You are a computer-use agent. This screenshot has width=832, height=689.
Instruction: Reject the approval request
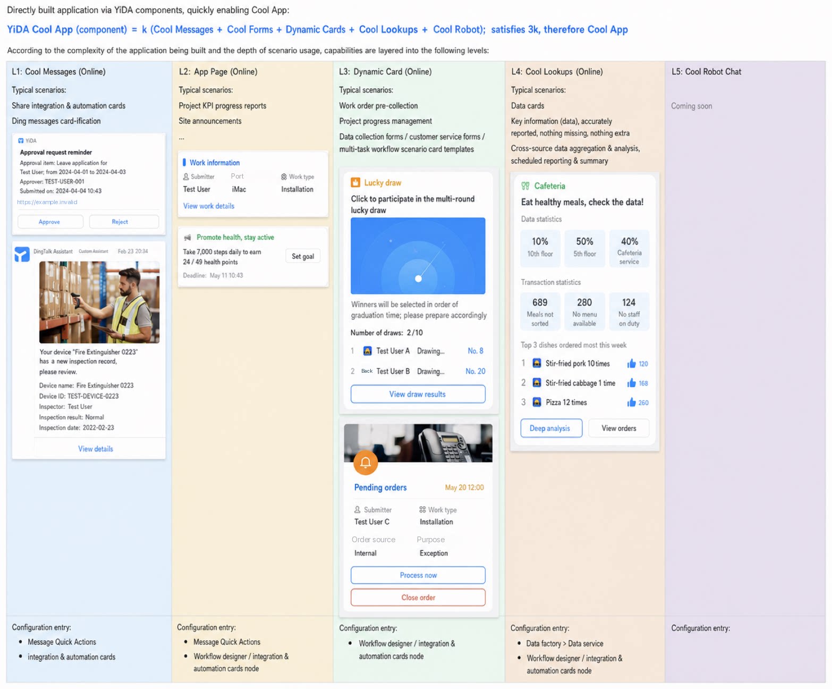(124, 222)
